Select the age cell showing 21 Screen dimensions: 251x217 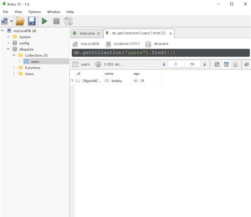tap(147, 81)
